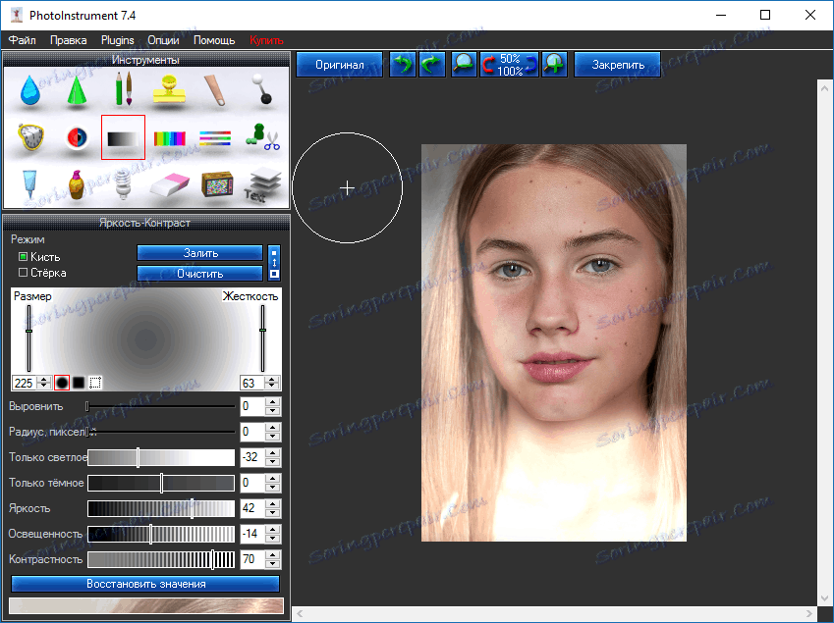Click the Восстановить значения button

[x=145, y=584]
